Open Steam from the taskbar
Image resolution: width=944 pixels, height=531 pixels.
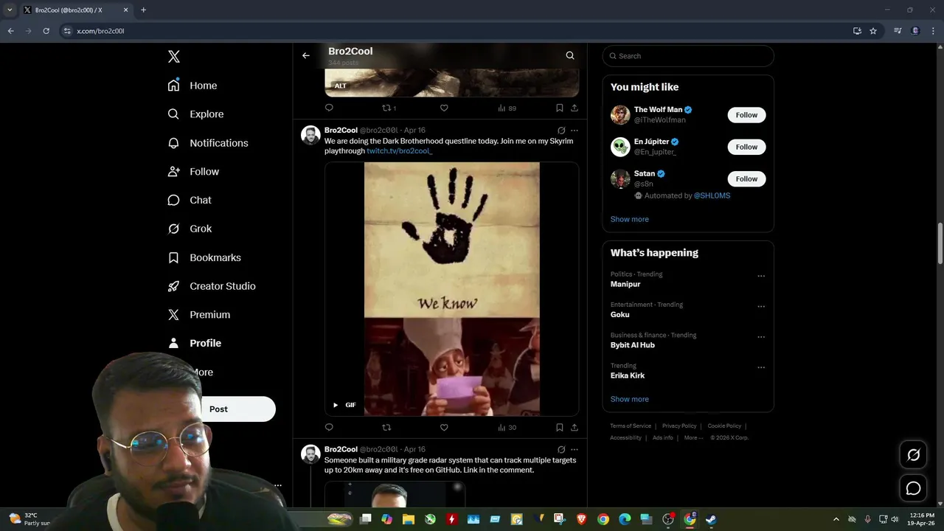(711, 519)
